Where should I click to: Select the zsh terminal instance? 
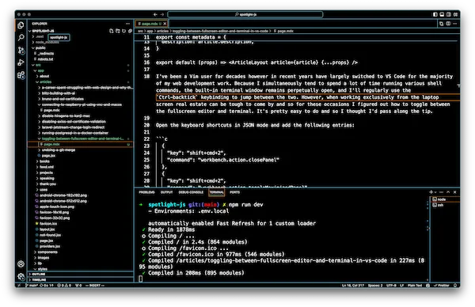click(x=445, y=205)
